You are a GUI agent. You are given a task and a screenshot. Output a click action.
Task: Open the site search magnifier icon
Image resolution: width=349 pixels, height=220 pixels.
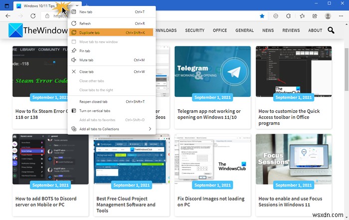click(331, 30)
